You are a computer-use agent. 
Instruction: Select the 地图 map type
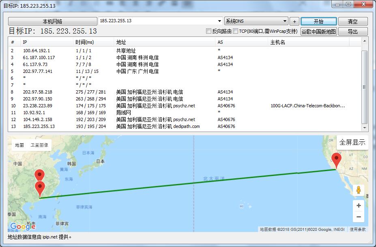19,145
